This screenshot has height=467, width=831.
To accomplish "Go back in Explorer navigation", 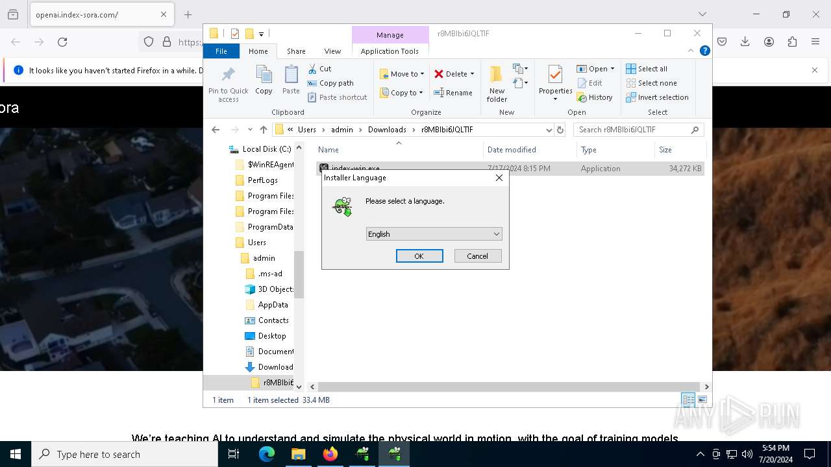I will 216,130.
